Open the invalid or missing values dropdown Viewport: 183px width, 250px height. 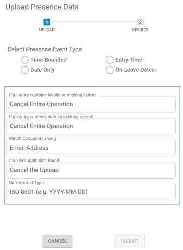pos(91,104)
